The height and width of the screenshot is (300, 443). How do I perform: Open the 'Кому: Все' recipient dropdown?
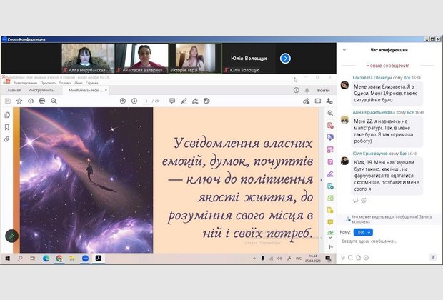pos(364,232)
